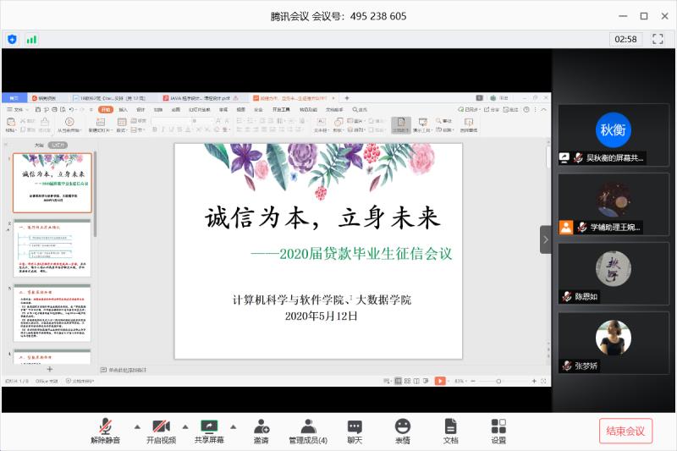This screenshot has width=677, height=451.
Task: Expand audio options arrow beside 解除静音
Action: [x=137, y=426]
